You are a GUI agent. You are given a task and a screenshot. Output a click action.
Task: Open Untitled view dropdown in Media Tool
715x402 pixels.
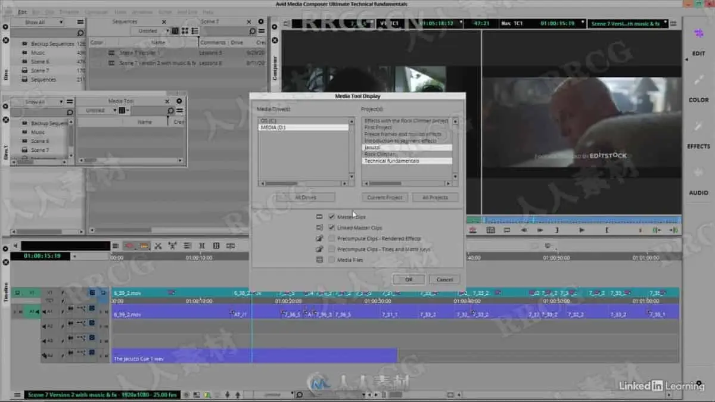[98, 111]
